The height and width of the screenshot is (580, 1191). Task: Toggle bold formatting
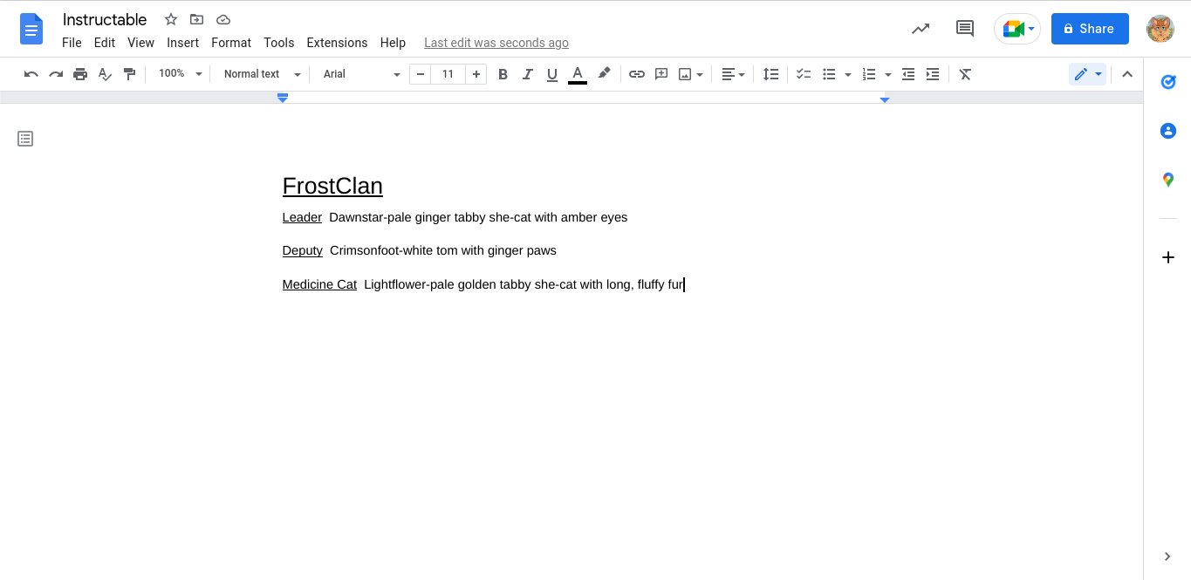click(503, 74)
